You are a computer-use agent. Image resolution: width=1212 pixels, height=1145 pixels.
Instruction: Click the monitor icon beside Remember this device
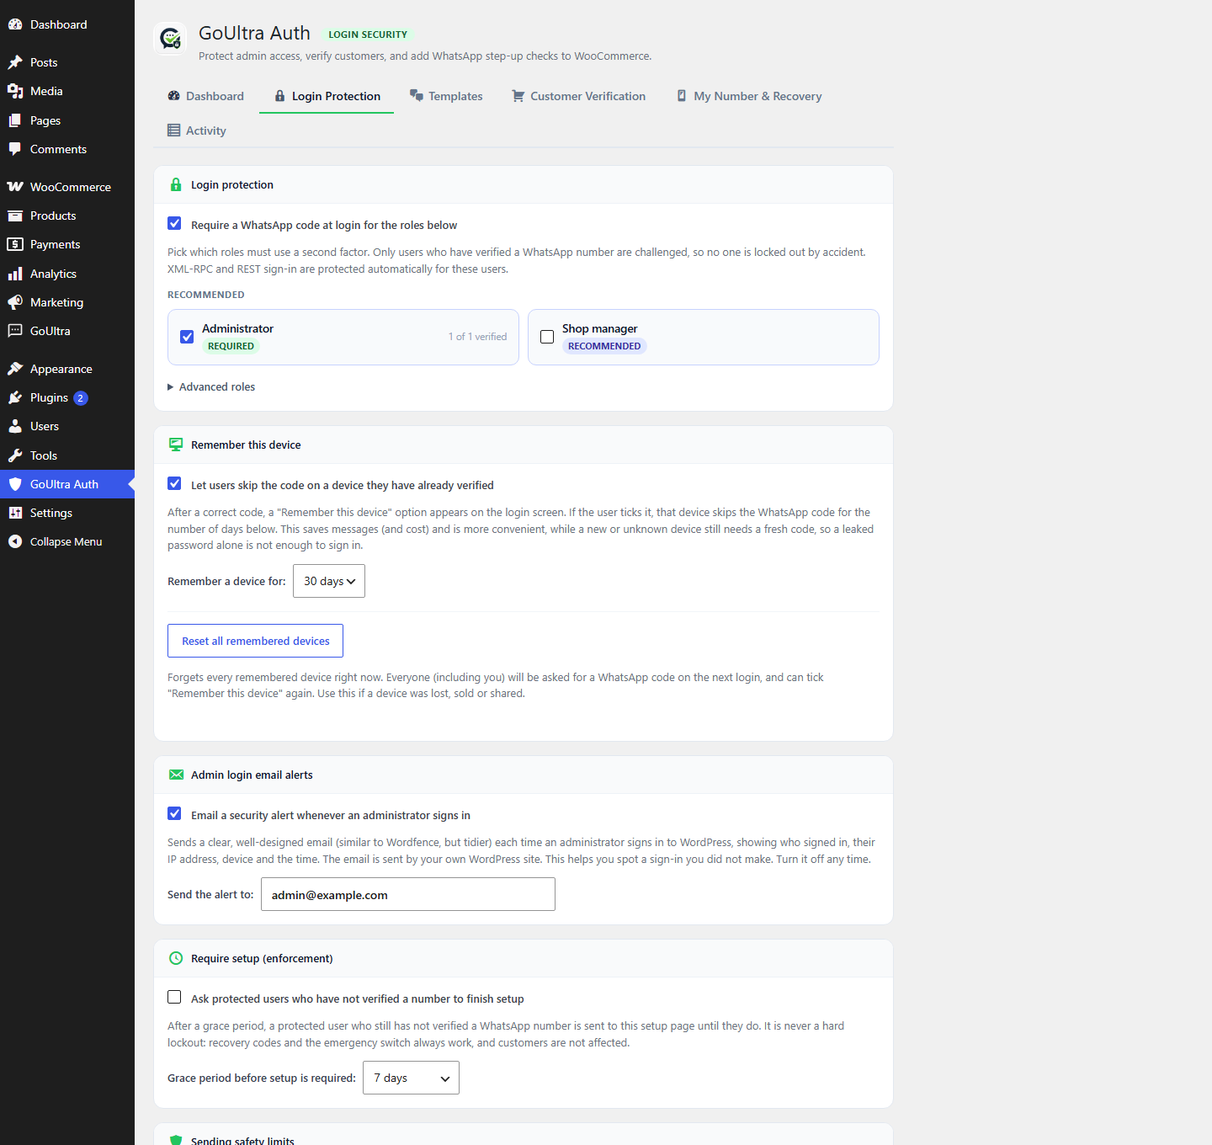[x=176, y=445]
